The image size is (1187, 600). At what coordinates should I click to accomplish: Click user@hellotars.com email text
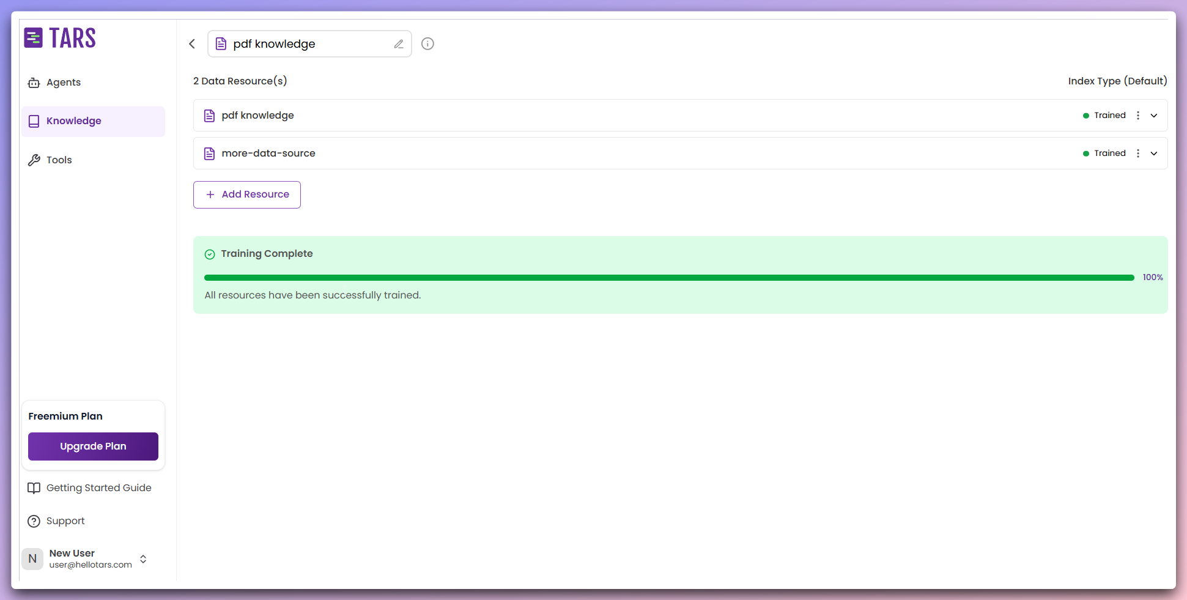point(91,565)
